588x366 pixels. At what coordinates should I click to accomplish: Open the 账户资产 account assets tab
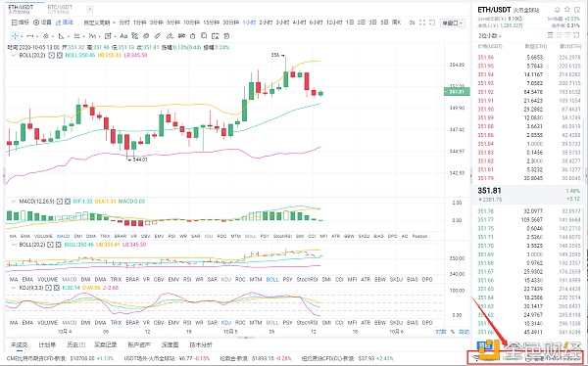click(x=139, y=344)
